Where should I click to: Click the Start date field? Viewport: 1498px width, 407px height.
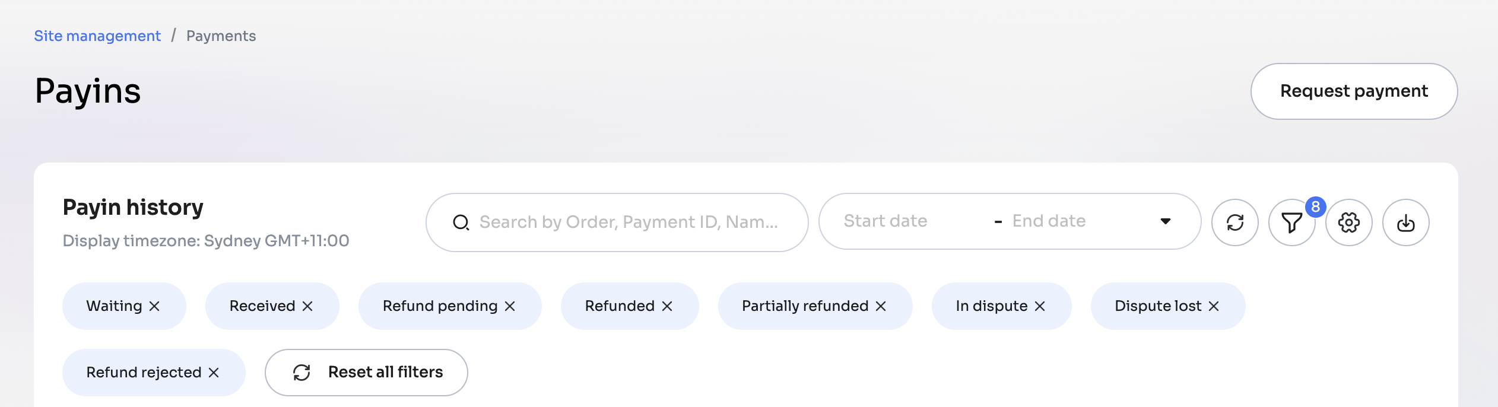[886, 221]
